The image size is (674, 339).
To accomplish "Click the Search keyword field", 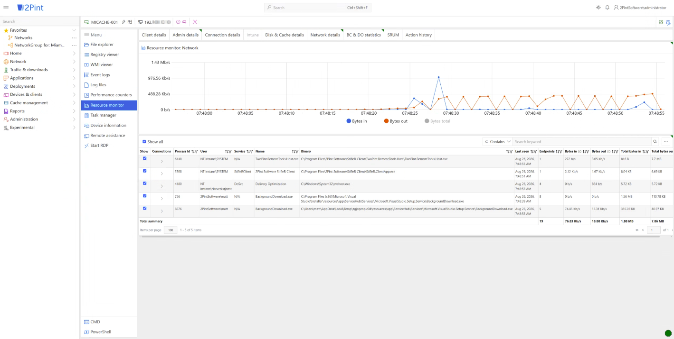I will 582,141.
